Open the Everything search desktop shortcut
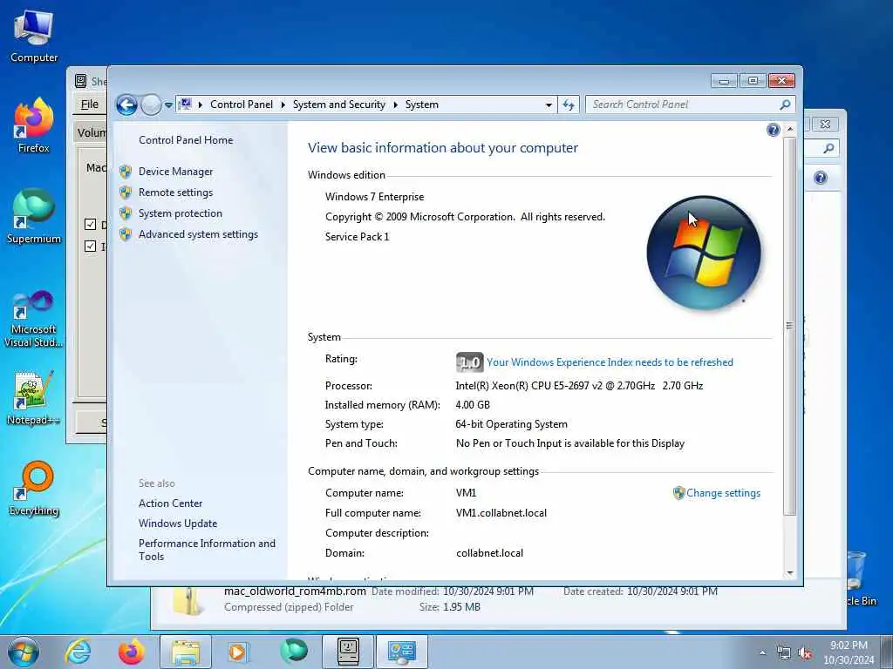 pos(34,488)
